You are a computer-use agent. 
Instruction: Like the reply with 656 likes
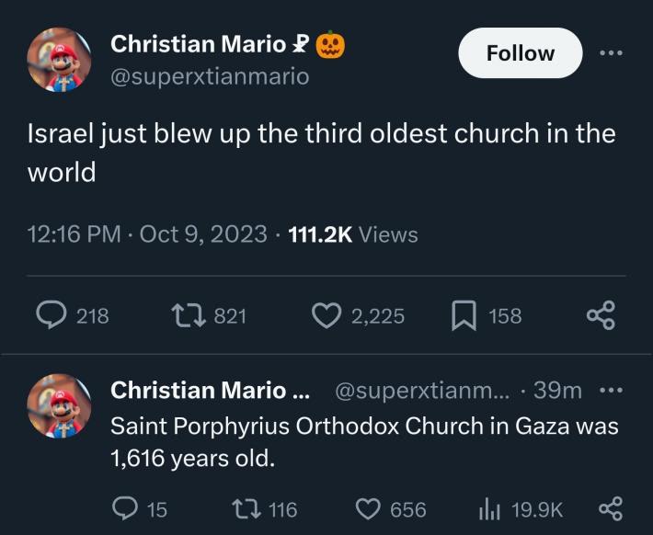pos(368,508)
